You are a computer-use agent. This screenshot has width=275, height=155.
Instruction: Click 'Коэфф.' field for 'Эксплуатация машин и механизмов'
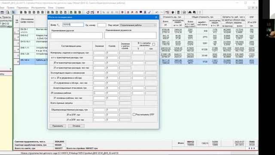click(112, 73)
